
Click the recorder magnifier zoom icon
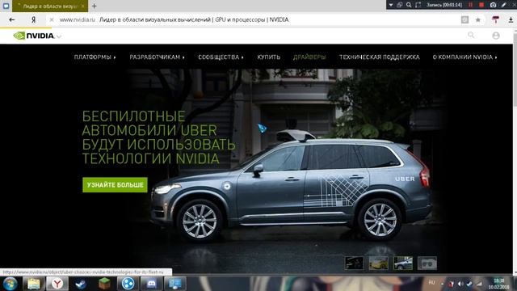(409, 5)
